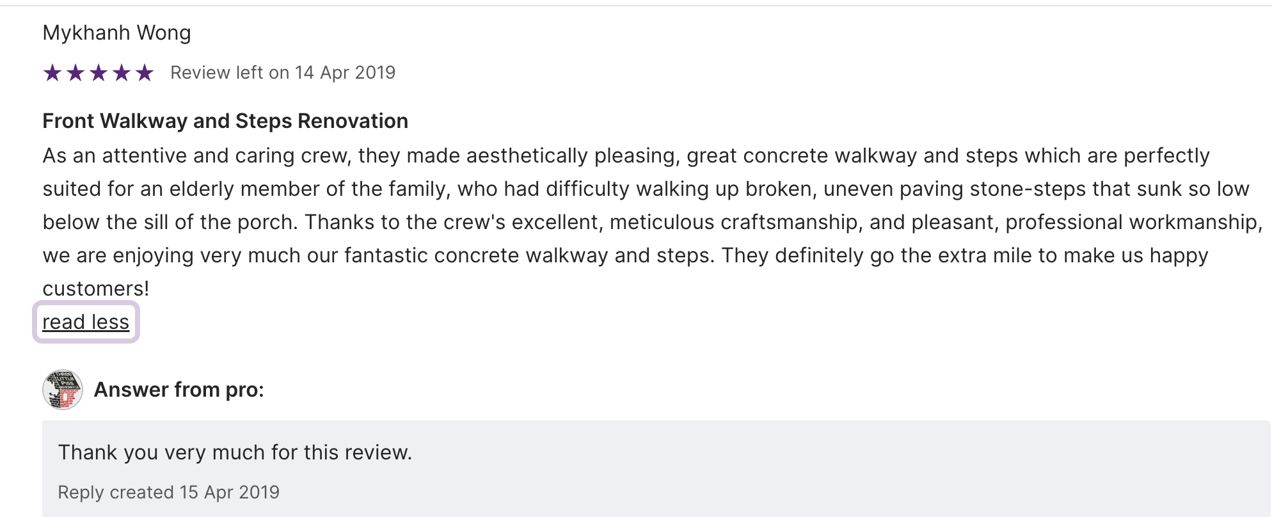Image resolution: width=1272 pixels, height=517 pixels.
Task: Click the second purple rating star
Action: click(76, 73)
